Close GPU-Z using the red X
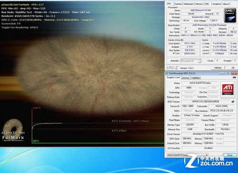 coord(234,73)
